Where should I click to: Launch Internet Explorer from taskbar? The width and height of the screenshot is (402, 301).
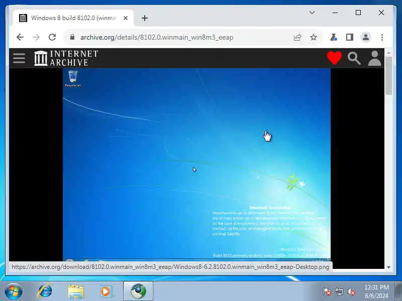click(45, 291)
